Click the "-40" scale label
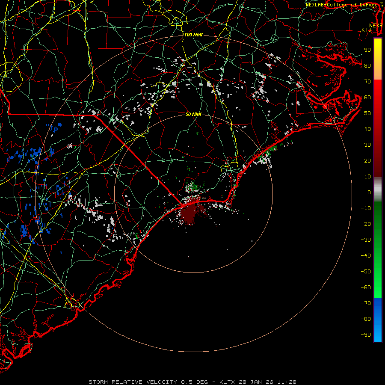Image resolution: width=385 pixels, height=385 pixels. 366,256
